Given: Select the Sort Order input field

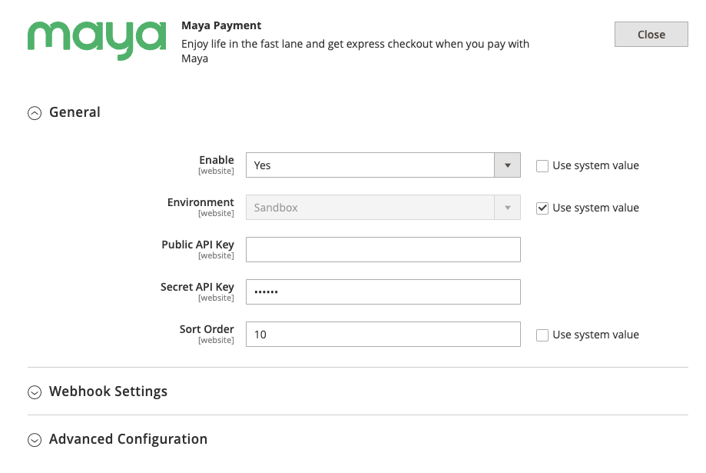Looking at the screenshot, I should point(383,335).
